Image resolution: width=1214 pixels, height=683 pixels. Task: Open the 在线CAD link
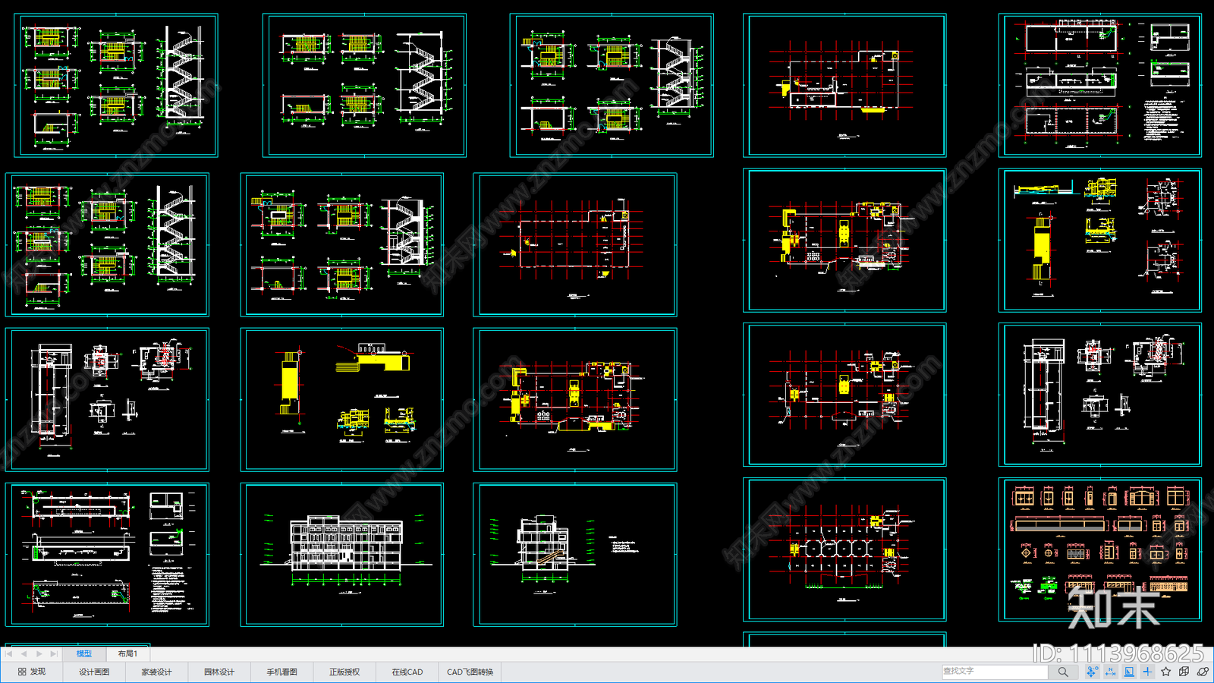tap(407, 672)
